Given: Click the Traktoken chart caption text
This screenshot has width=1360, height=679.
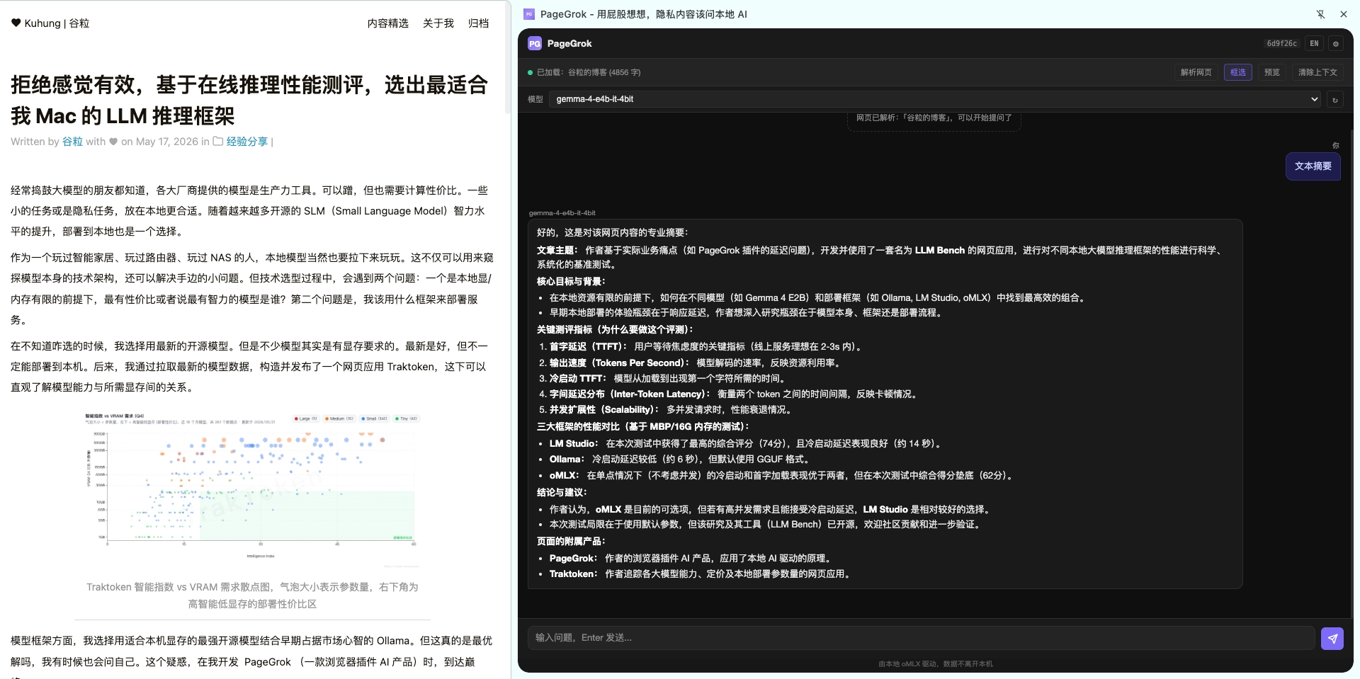Looking at the screenshot, I should pyautogui.click(x=252, y=595).
